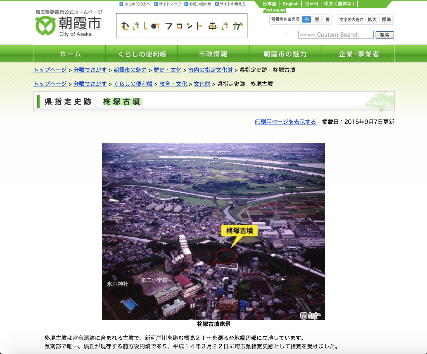
Task: Enlarge text size with 拡大 button
Action: pyautogui.click(x=372, y=19)
